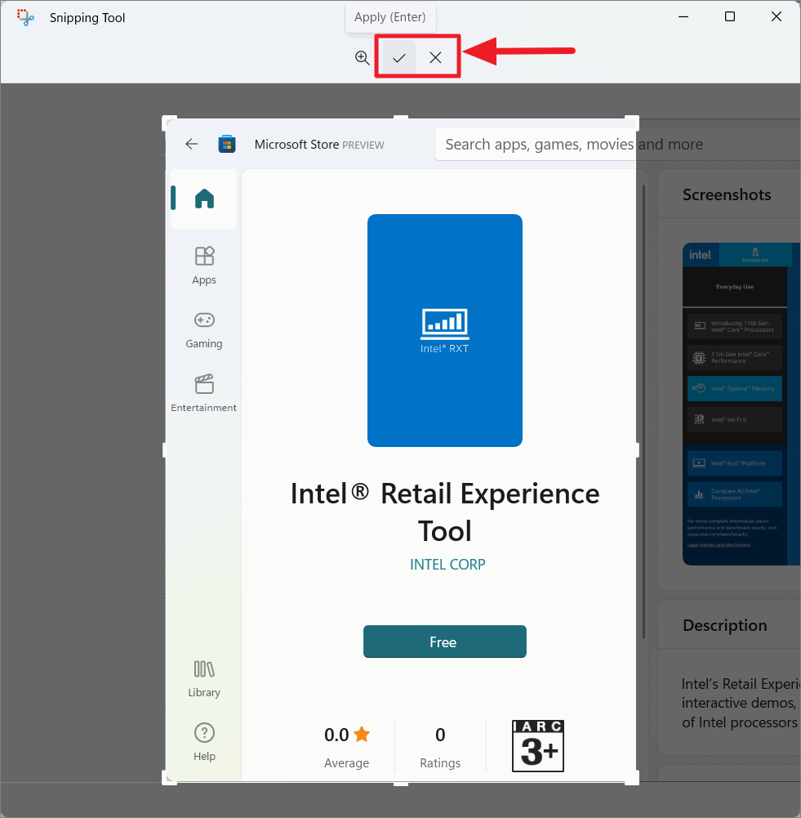The width and height of the screenshot is (801, 818).
Task: Click the Microsoft Store logo icon
Action: [226, 143]
